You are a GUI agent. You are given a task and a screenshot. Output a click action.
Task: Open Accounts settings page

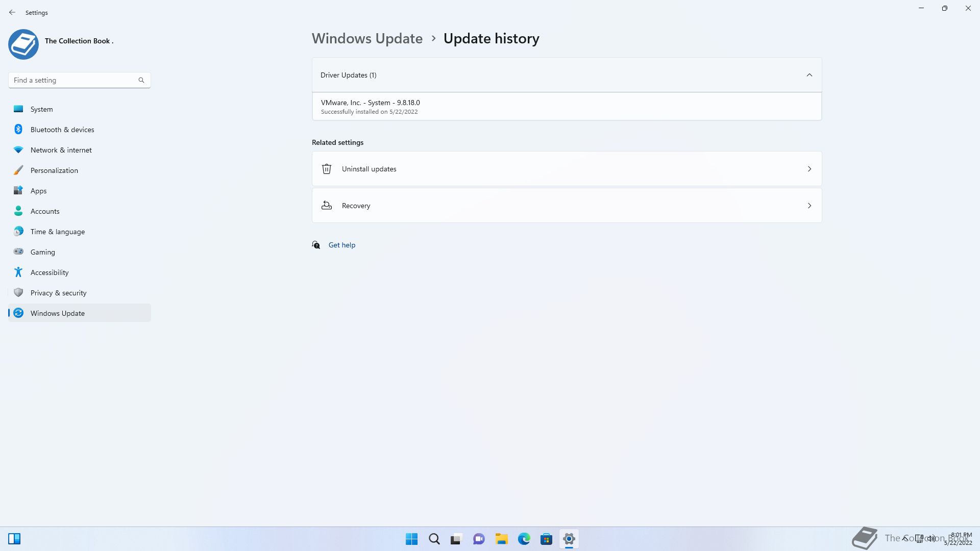tap(80, 211)
